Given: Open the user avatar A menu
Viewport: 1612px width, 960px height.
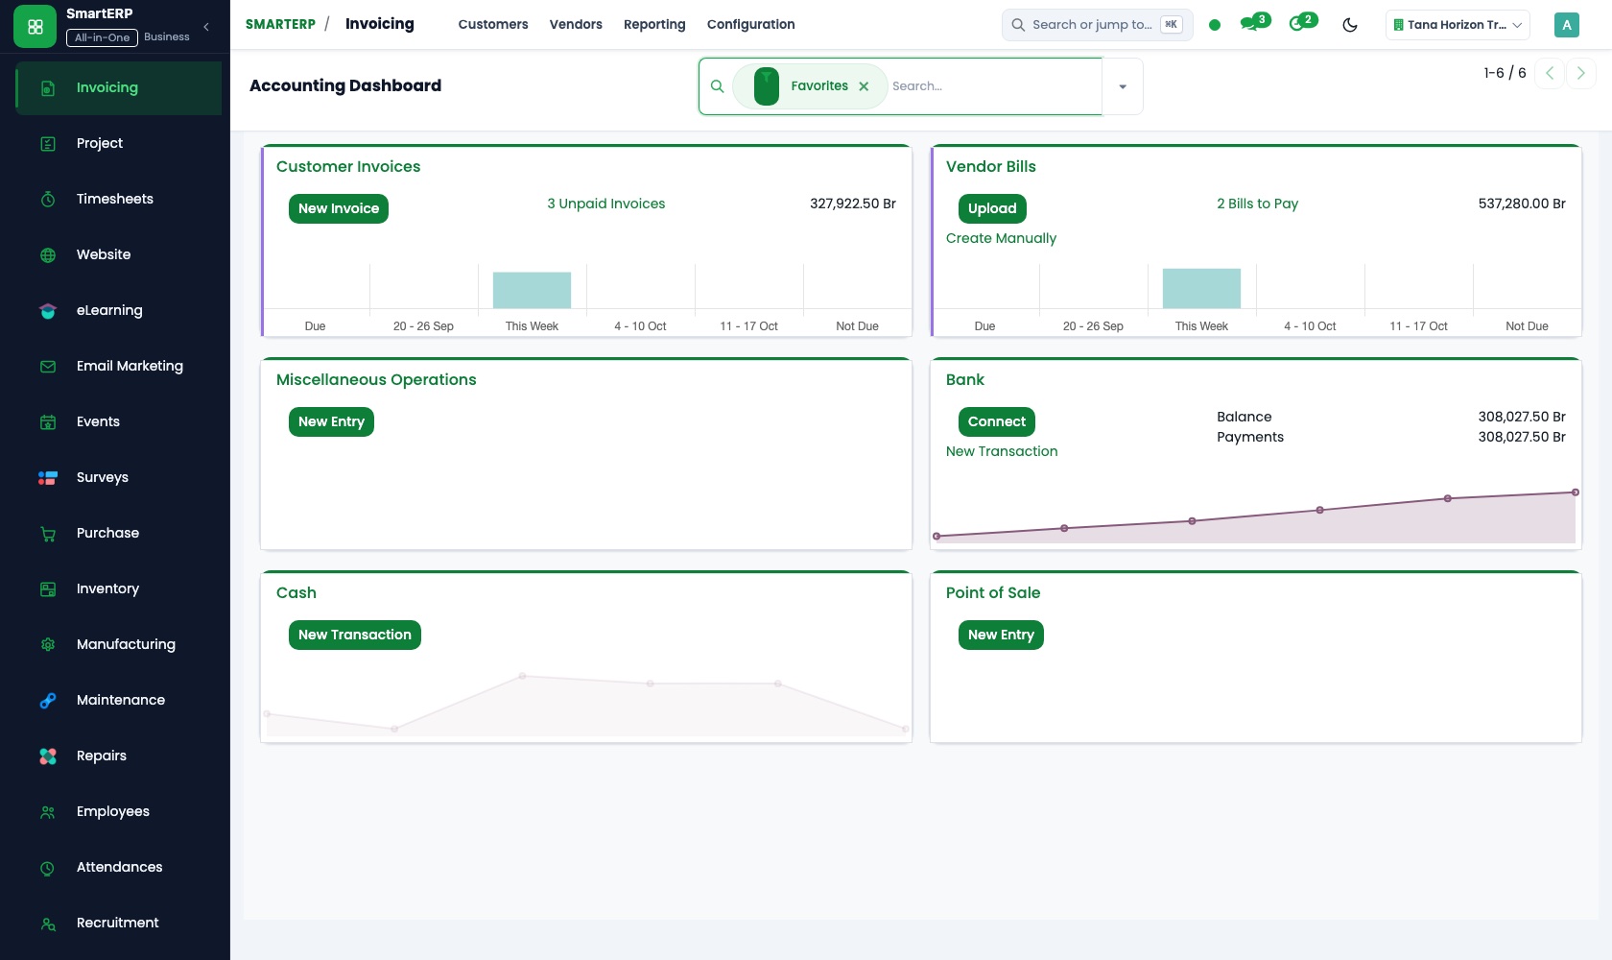Looking at the screenshot, I should click(1566, 25).
